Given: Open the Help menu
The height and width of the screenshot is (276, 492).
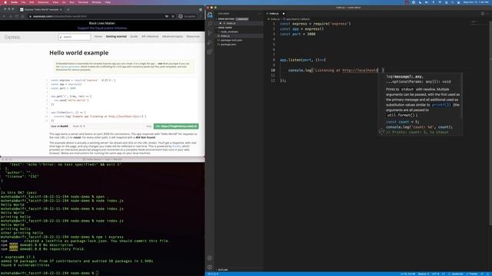Looking at the screenshot, I should (x=108, y=2).
